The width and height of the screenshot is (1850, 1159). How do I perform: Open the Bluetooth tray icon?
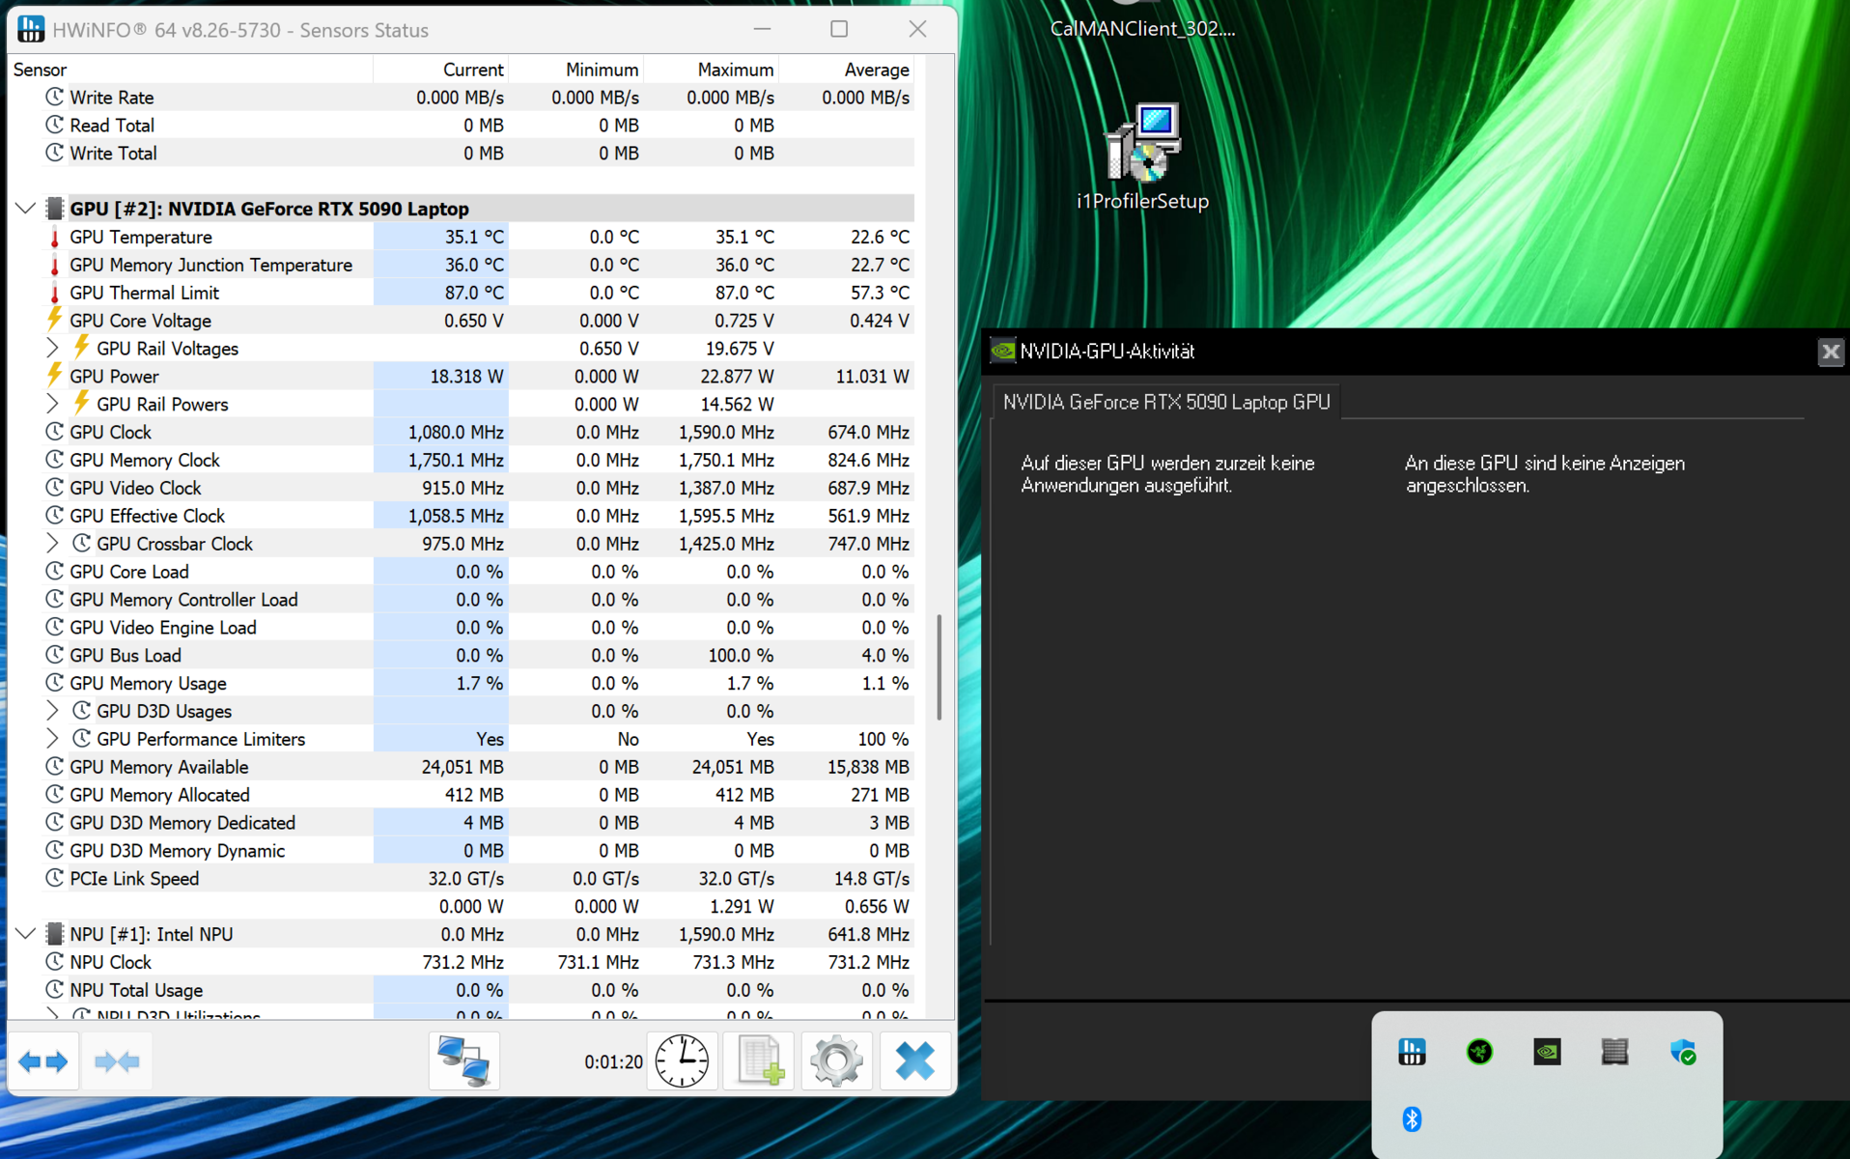(1412, 1119)
